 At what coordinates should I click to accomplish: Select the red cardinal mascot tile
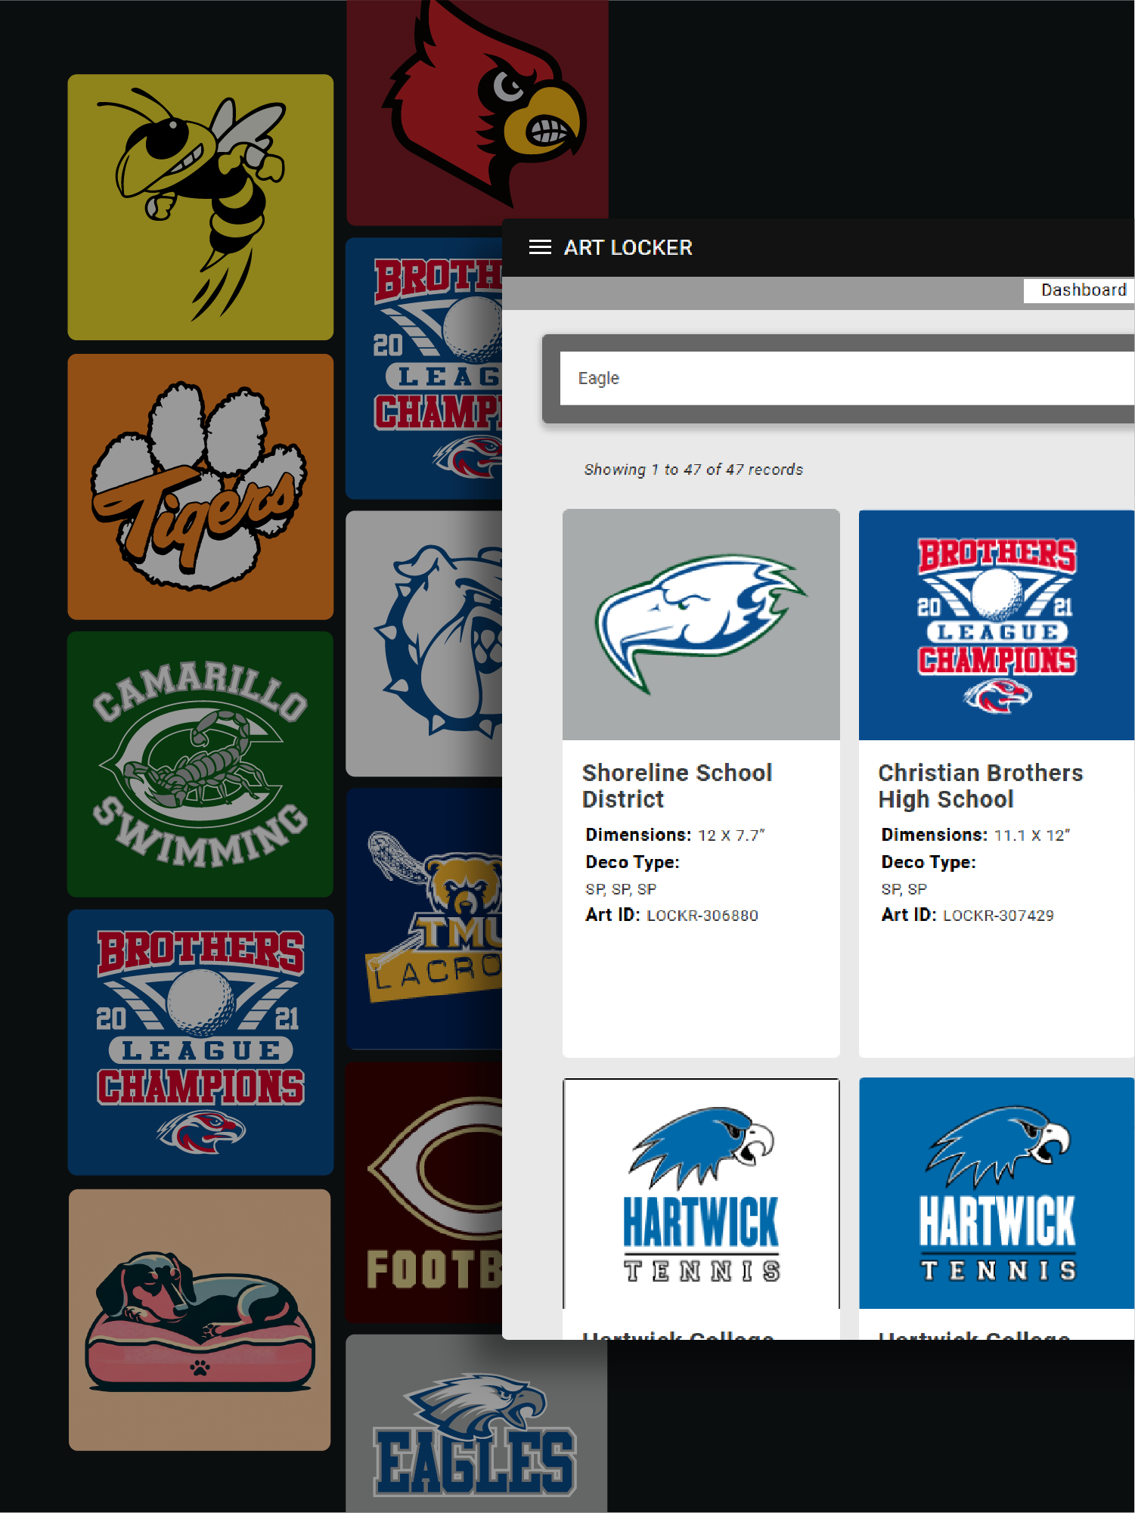pos(477,113)
